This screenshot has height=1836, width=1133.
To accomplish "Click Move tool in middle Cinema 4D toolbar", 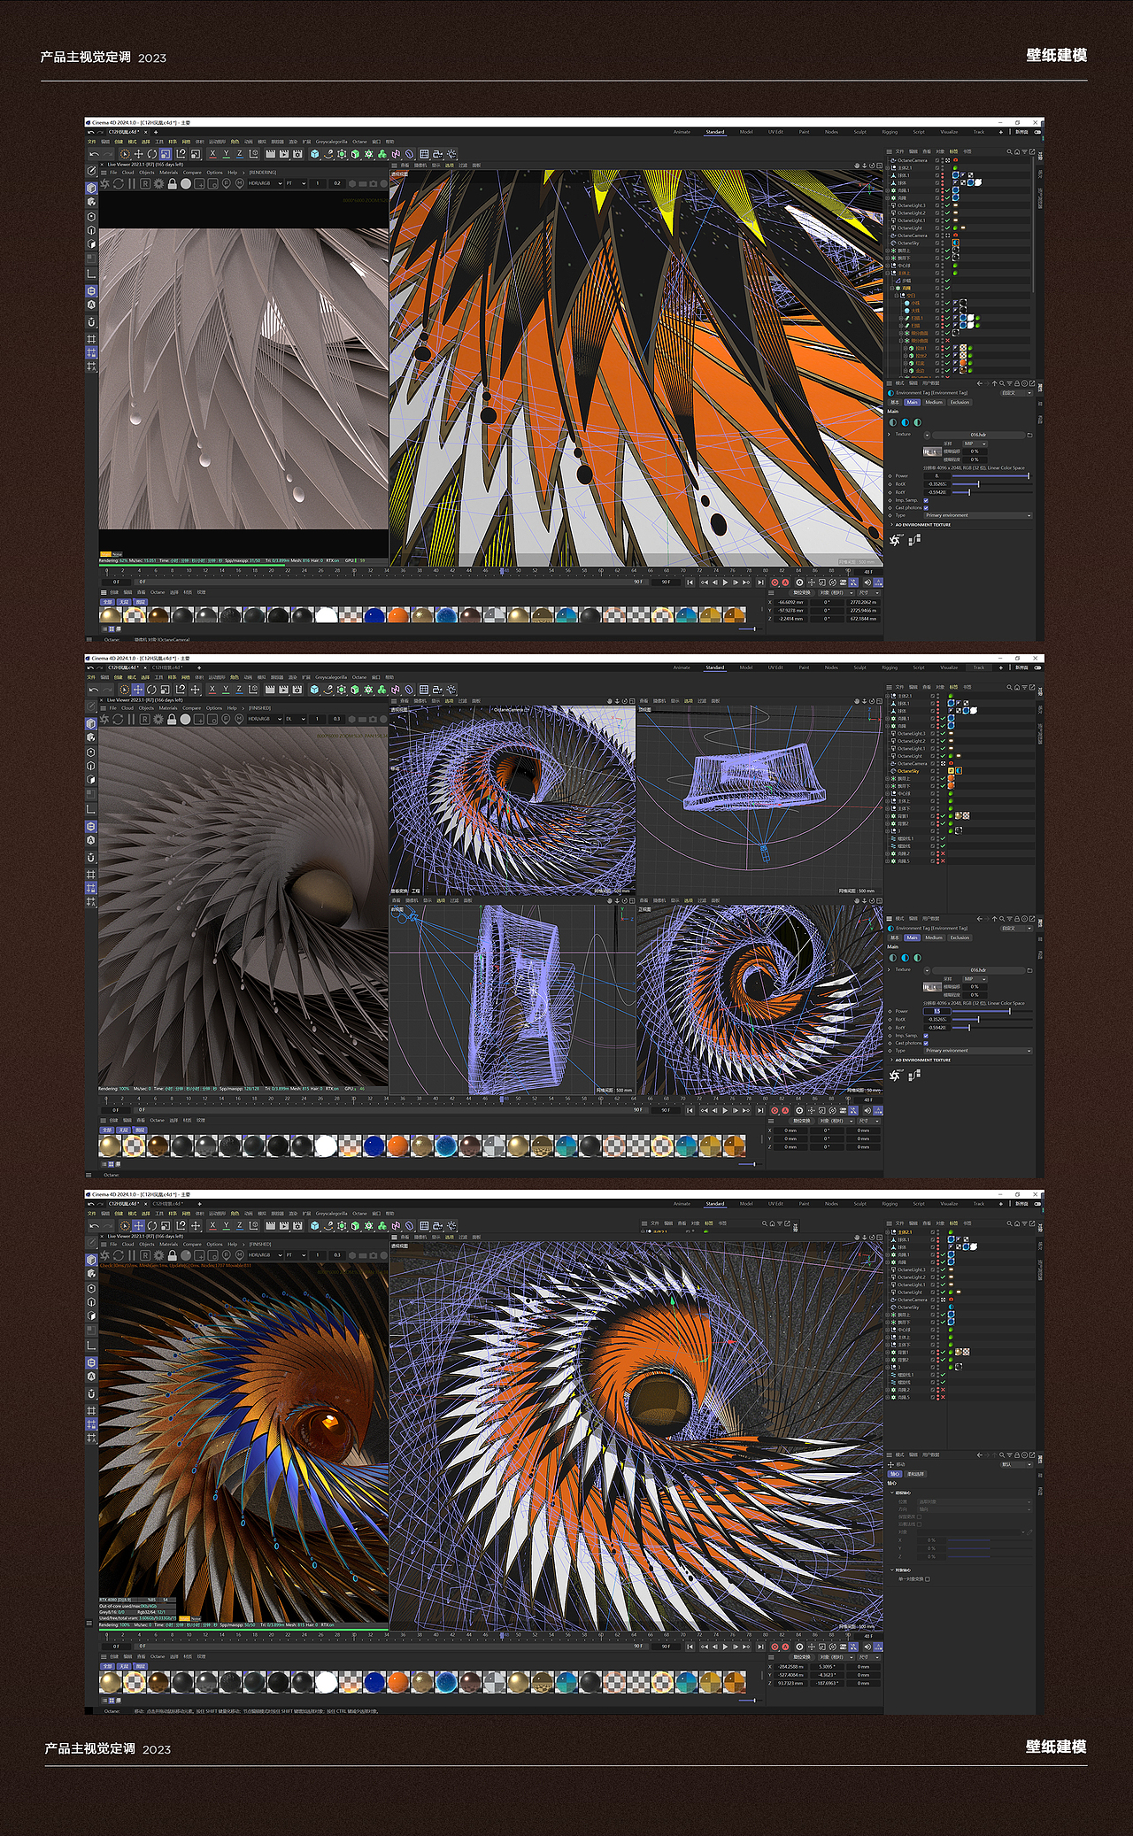I will click(138, 690).
